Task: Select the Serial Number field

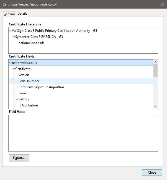Action: pyautogui.click(x=29, y=81)
